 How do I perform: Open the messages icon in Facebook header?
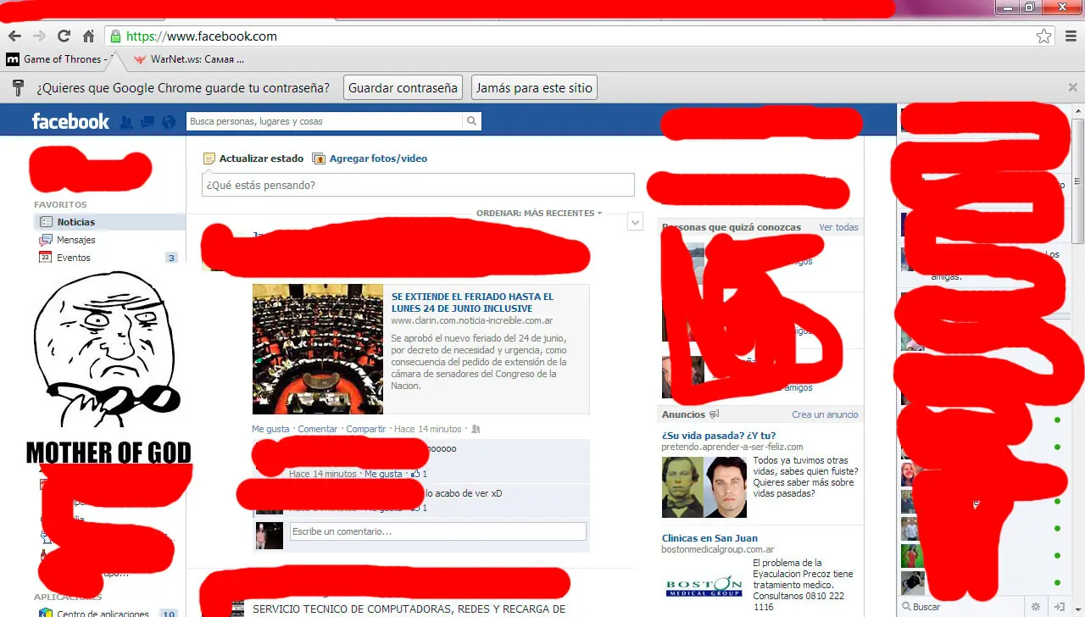pyautogui.click(x=147, y=122)
